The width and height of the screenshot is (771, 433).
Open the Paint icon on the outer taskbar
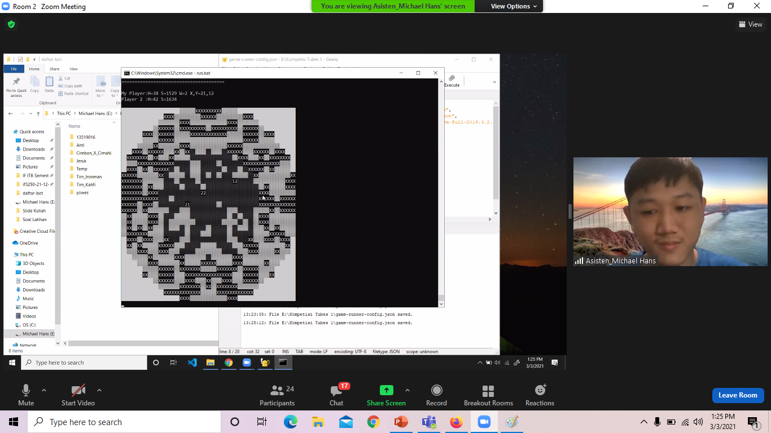pos(511,422)
